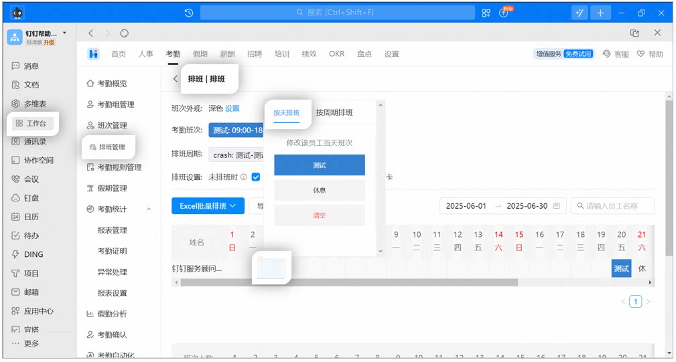Switch to 薪酬 top tab
The height and width of the screenshot is (362, 676).
[x=227, y=54]
